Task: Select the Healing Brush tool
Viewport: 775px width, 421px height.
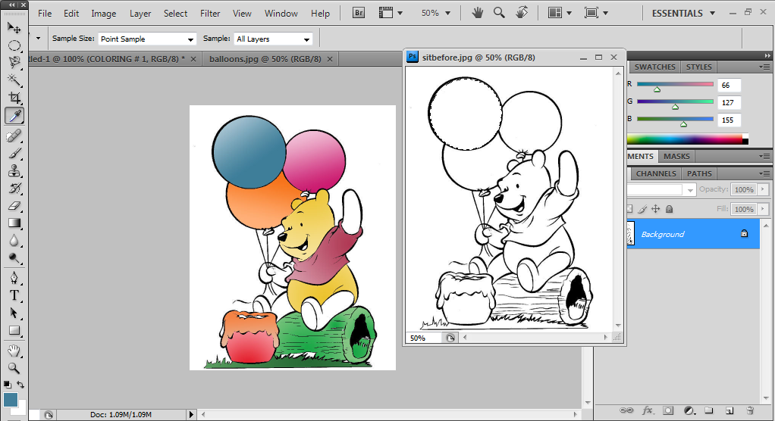Action: click(x=14, y=136)
